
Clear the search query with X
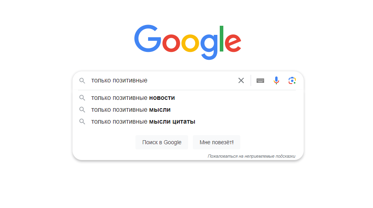[241, 80]
